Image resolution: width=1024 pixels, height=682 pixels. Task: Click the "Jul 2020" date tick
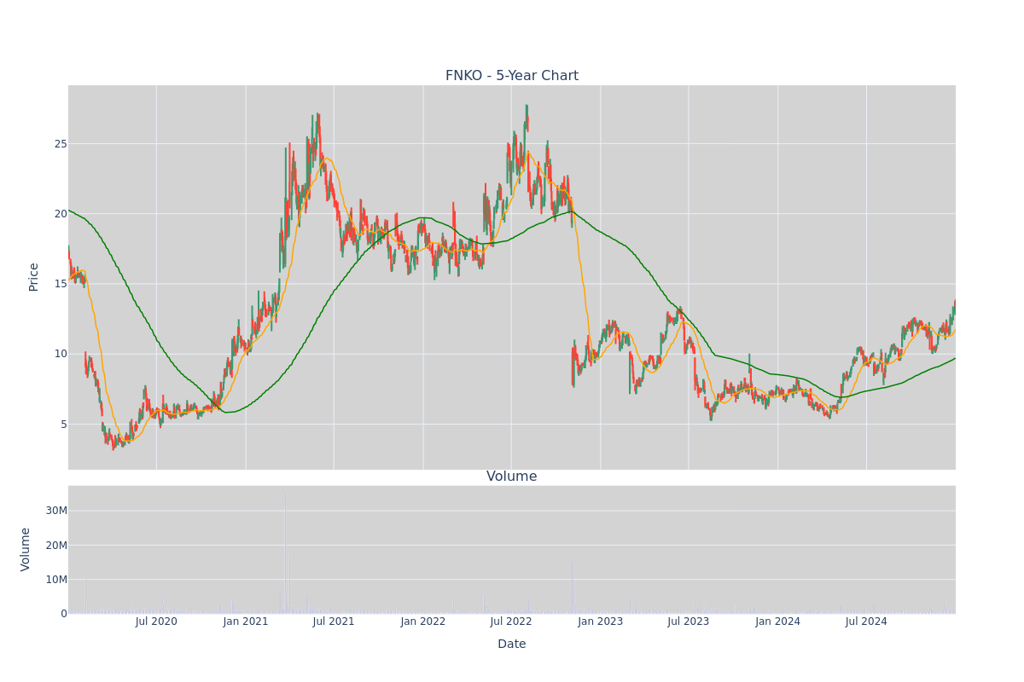(156, 621)
